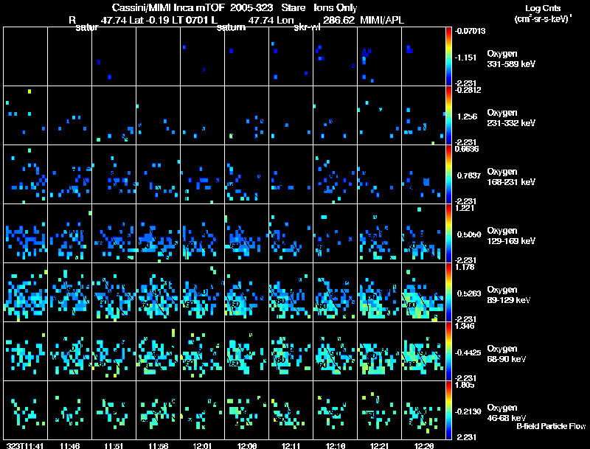Click the '12:21' time axis label
This screenshot has width=590, height=449.
[x=379, y=445]
